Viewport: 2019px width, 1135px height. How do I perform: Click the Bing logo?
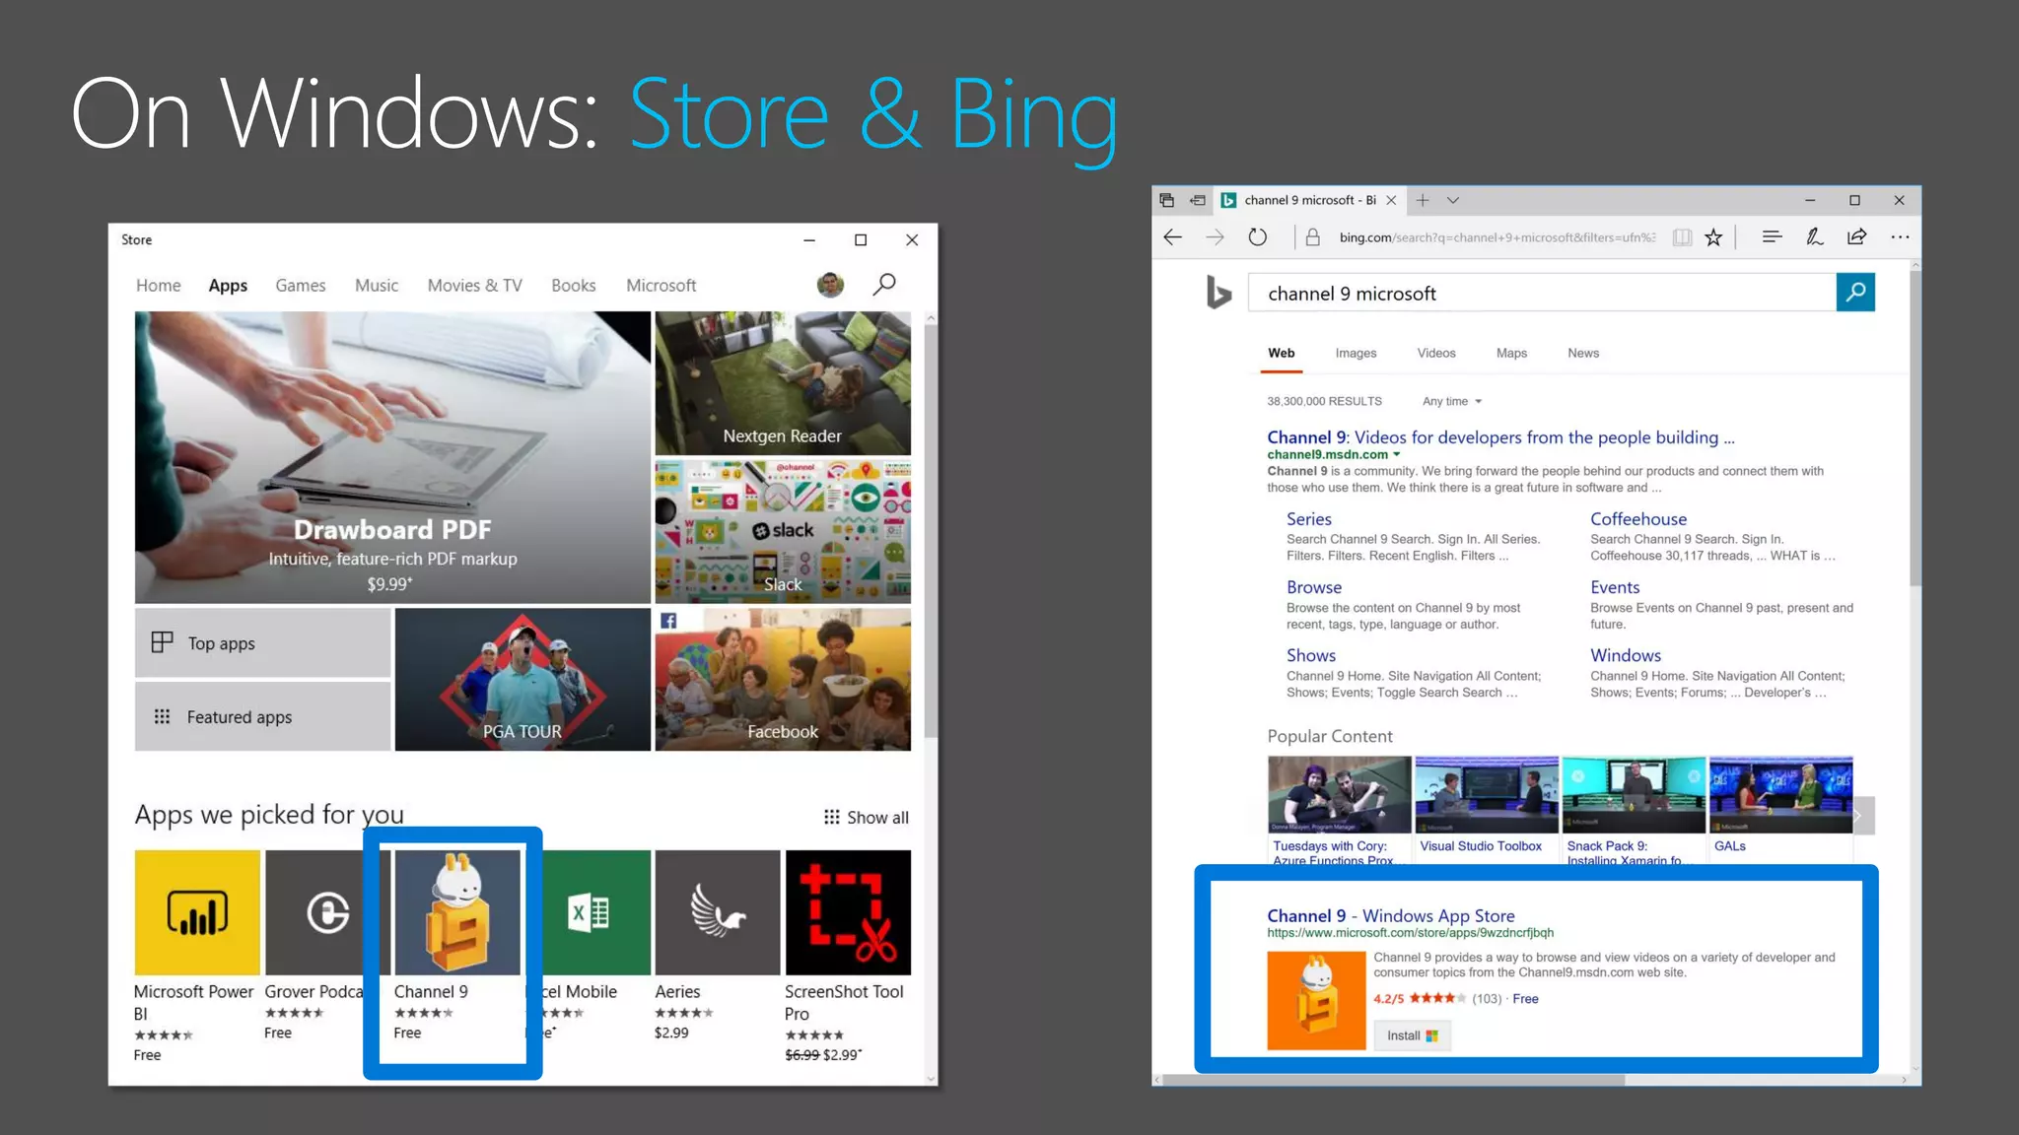point(1218,293)
